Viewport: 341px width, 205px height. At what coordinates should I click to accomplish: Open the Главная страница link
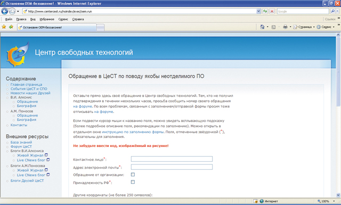point(26,84)
